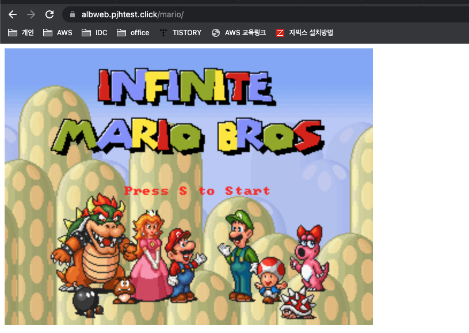Open the TISTORY bookmark
Viewport: 469px width, 333px height.
(180, 33)
